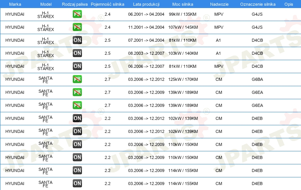Image resolution: width=301 pixels, height=190 pixels.
Task: Click the PB fuel icon for the 107kW/145KM Starex
Action: click(77, 27)
